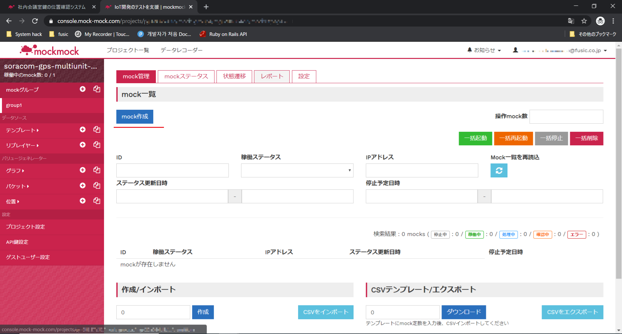Image resolution: width=622 pixels, height=334 pixels.
Task: Click the plus icon next to mockグループ
Action: pos(83,89)
